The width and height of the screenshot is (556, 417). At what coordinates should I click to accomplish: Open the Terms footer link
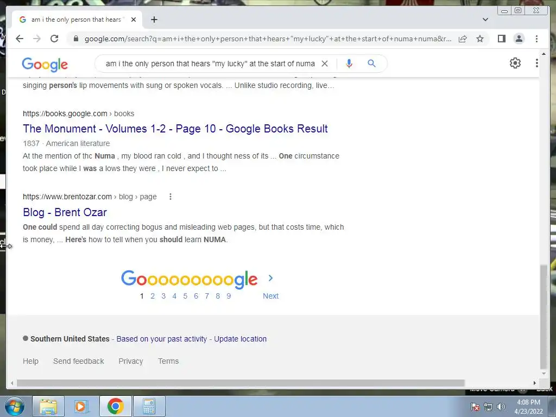tap(168, 361)
